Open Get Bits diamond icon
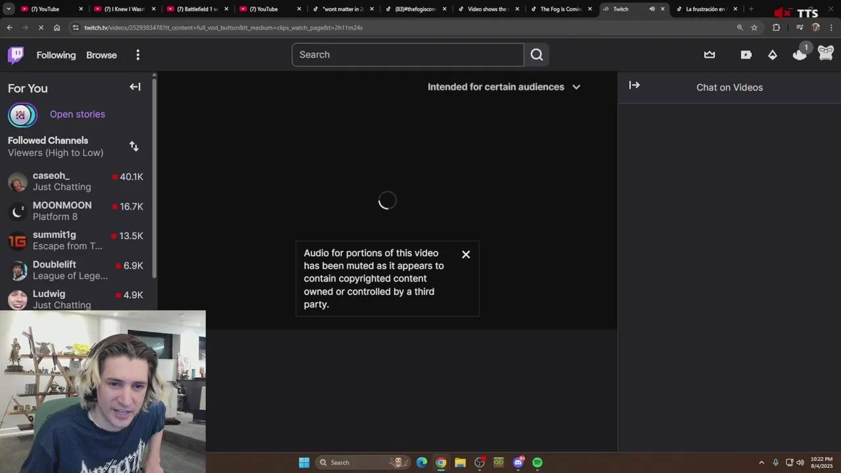841x473 pixels. 773,55
